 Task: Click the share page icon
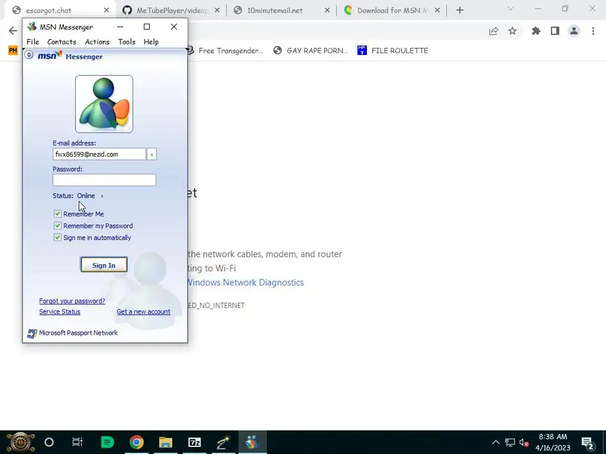494,31
